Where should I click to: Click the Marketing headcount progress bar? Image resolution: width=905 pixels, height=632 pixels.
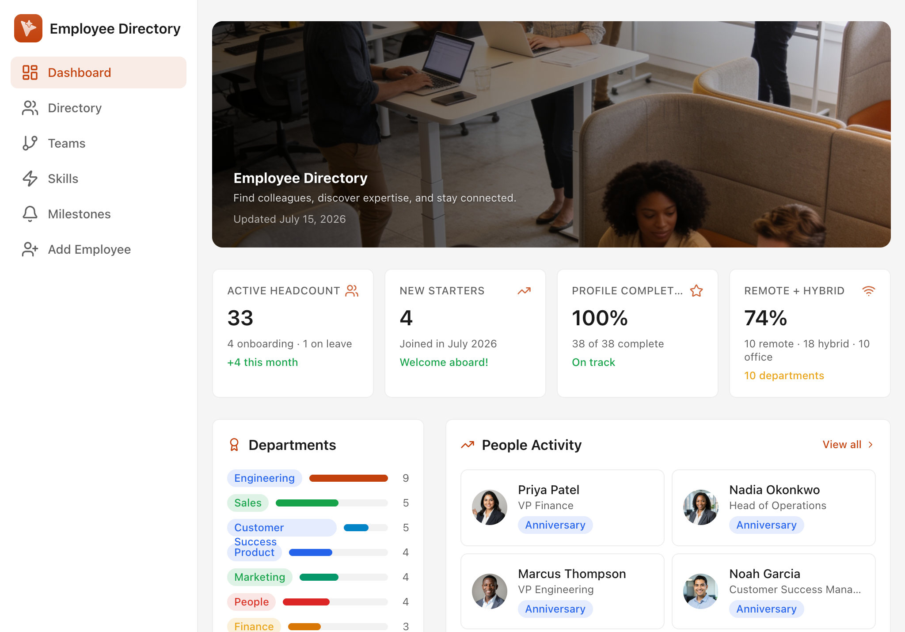coord(344,577)
